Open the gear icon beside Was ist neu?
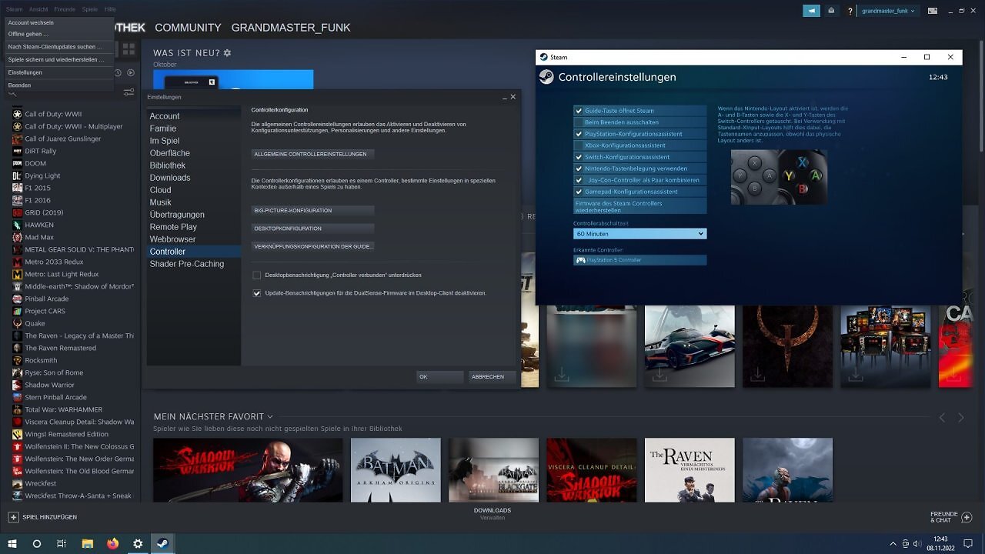 pyautogui.click(x=227, y=53)
